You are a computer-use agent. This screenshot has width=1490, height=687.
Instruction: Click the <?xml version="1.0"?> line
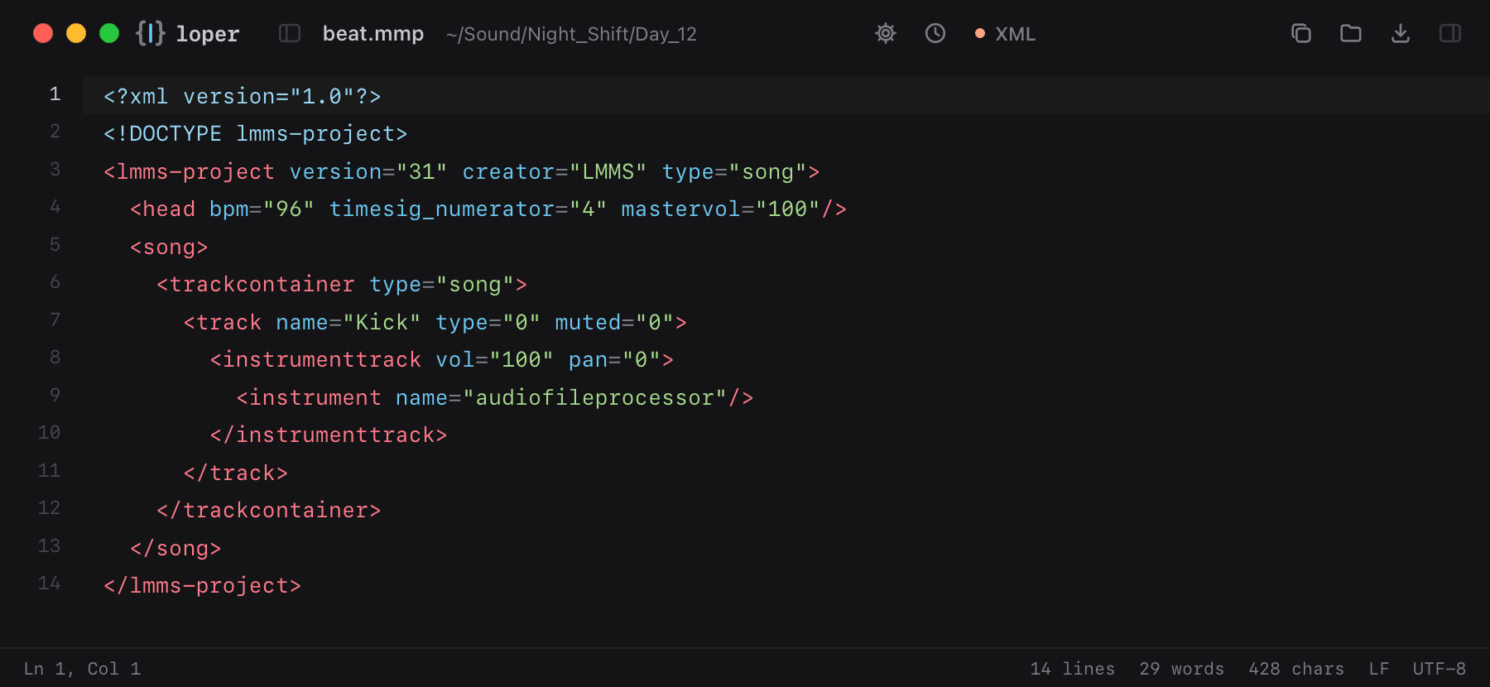tap(243, 96)
